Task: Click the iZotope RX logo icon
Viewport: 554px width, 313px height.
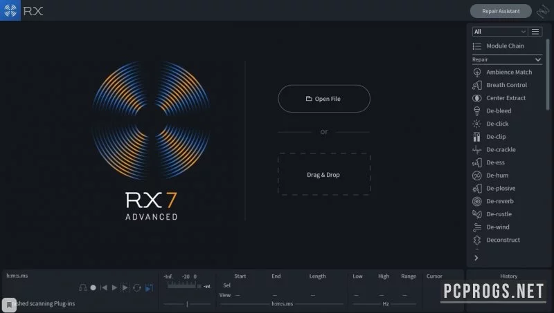Action: 10,10
